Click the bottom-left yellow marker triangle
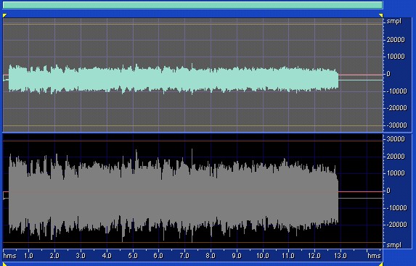The width and height of the screenshot is (416, 266). [x=4, y=264]
